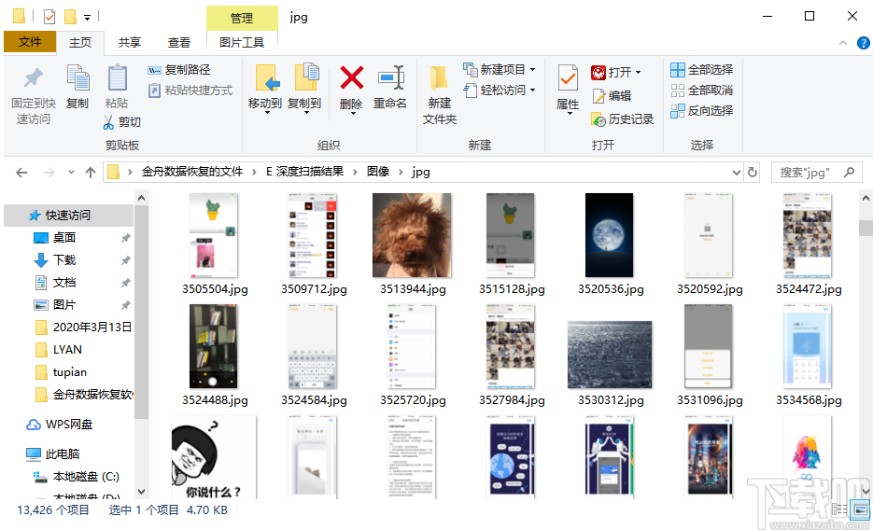
Task: Switch to the Home (主页) tab
Action: tap(80, 43)
